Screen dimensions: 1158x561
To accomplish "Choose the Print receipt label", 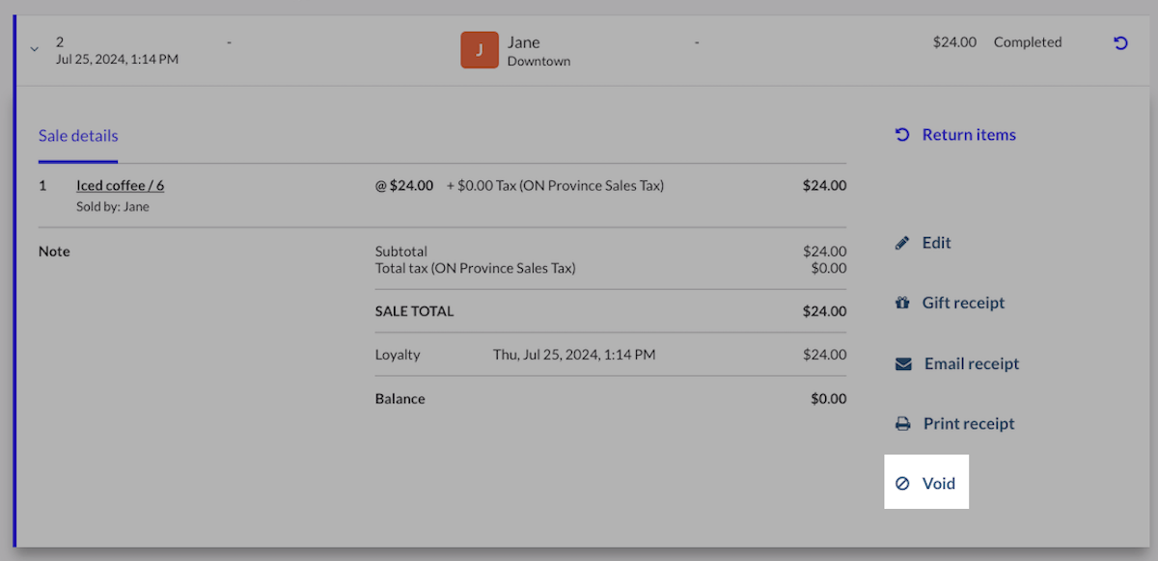I will [x=969, y=424].
